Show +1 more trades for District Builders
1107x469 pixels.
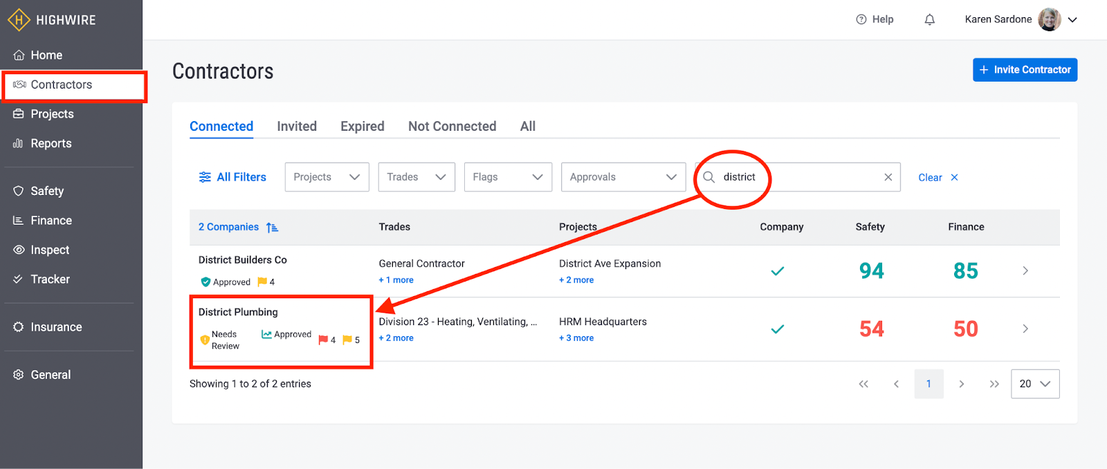point(396,280)
